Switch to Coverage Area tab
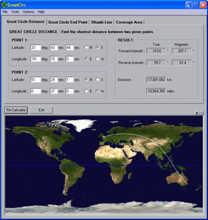Viewport: 208px width, 220px height. coord(129,22)
